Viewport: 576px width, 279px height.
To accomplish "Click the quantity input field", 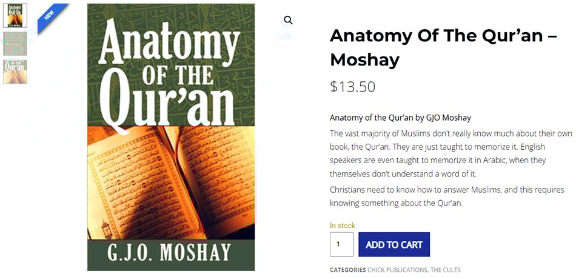I will pyautogui.click(x=341, y=244).
